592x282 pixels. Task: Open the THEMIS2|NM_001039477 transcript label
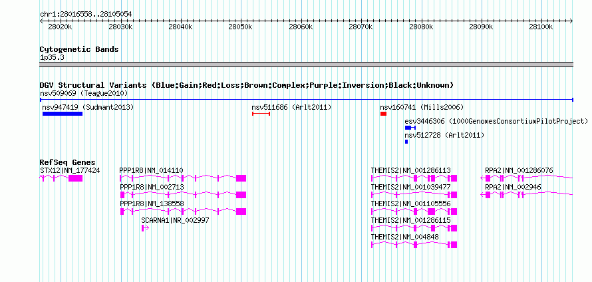[x=411, y=188]
